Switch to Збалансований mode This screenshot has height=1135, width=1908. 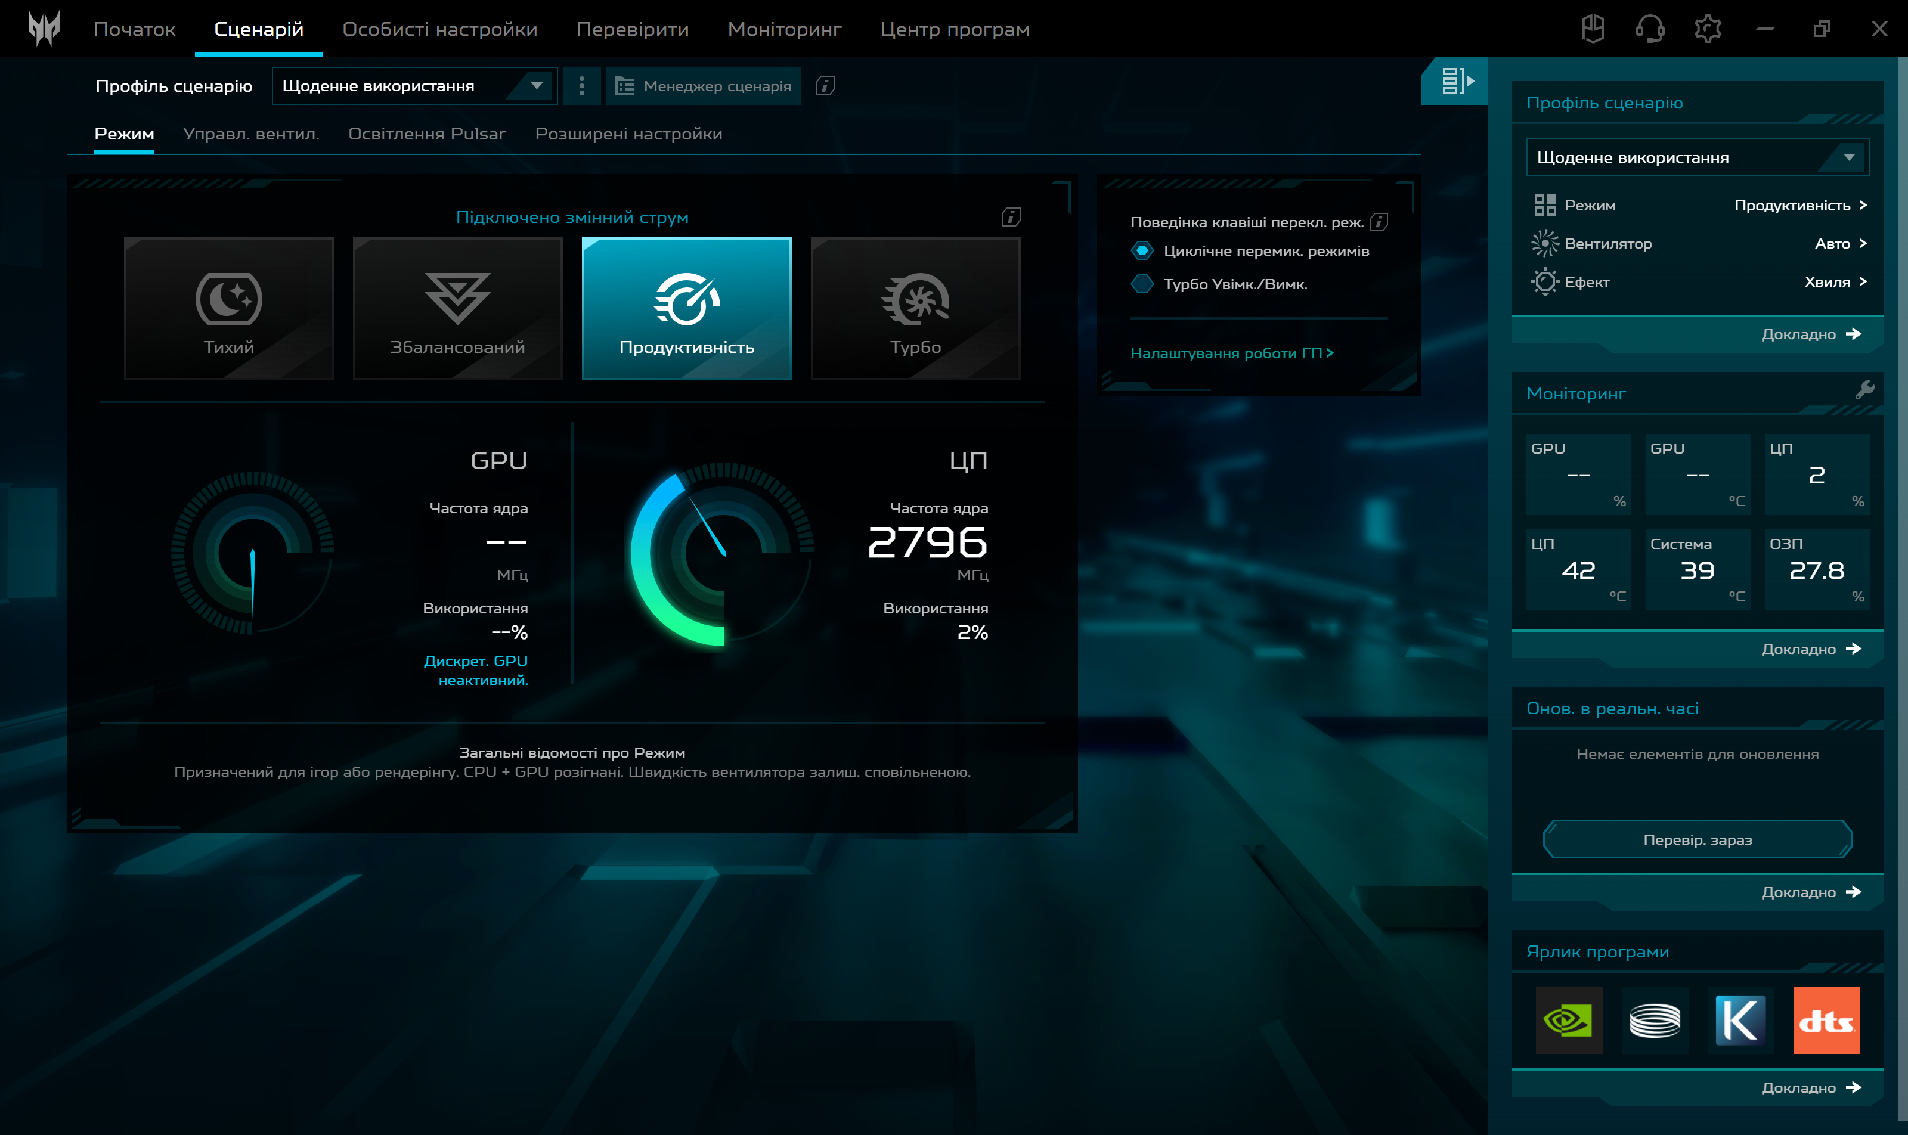pyautogui.click(x=457, y=308)
